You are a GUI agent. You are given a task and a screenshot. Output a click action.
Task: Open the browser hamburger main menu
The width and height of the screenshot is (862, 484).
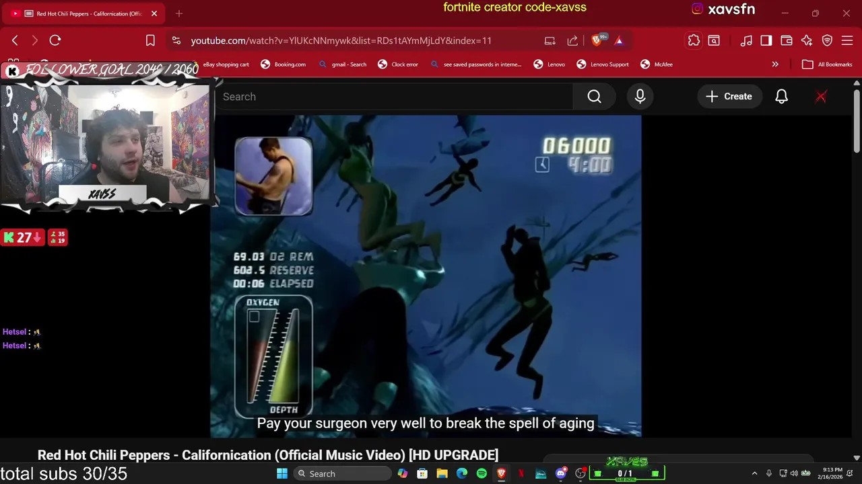pos(847,40)
